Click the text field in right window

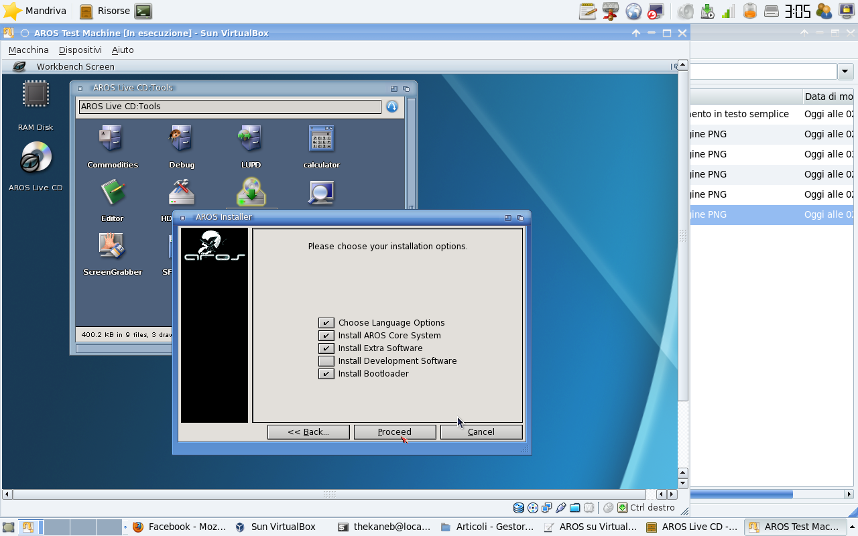coord(763,71)
